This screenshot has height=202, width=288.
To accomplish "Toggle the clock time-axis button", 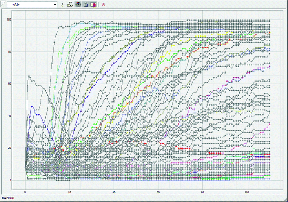I will (x=78, y=4).
